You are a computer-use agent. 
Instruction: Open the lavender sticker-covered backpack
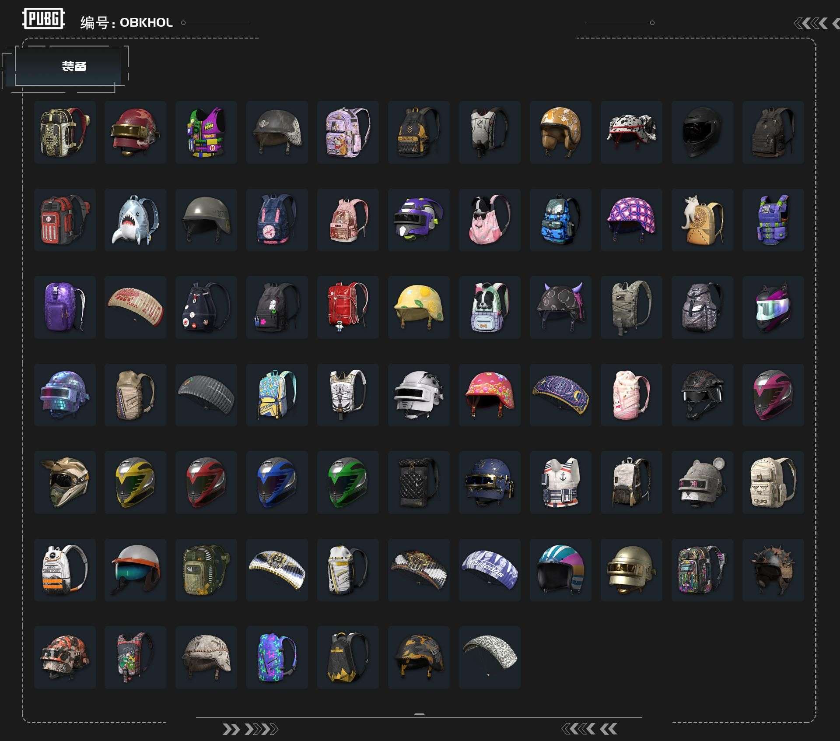click(x=348, y=132)
